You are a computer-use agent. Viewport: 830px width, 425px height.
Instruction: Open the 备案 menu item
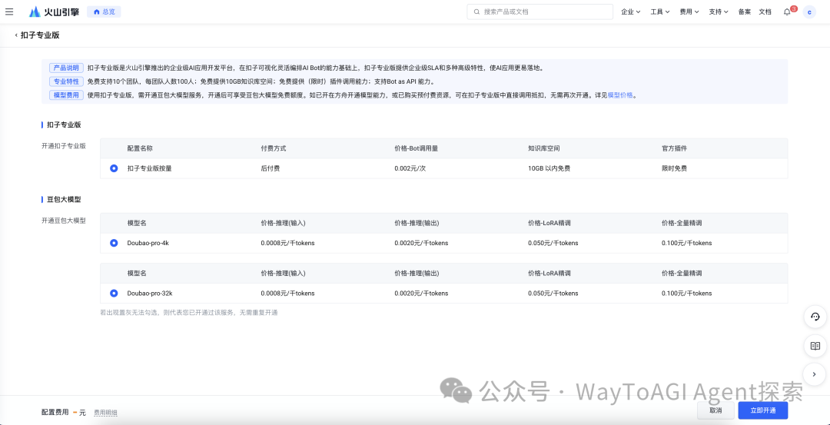pos(744,12)
